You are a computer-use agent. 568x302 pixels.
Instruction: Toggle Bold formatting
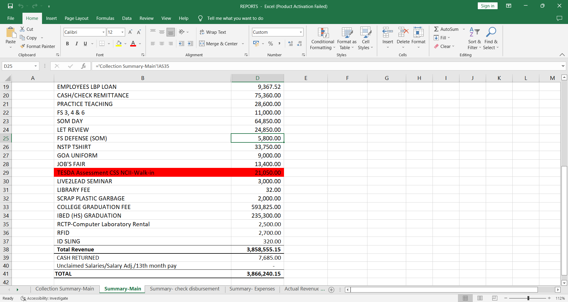67,44
